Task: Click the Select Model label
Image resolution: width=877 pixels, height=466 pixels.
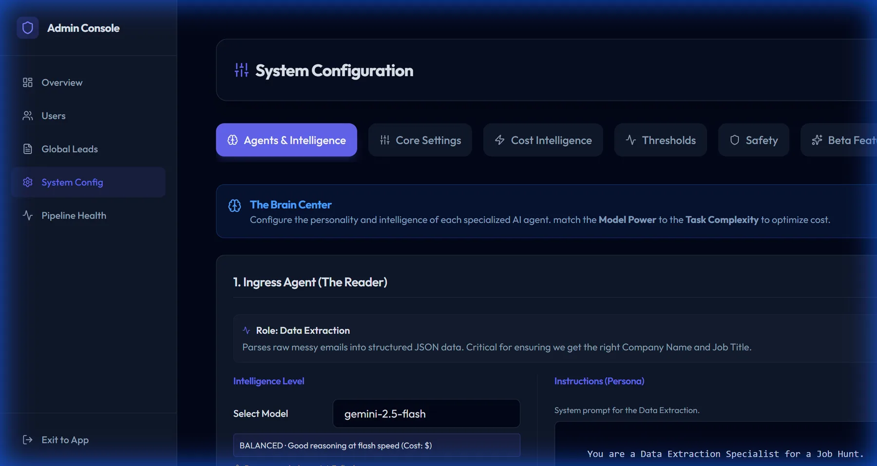Action: (261, 413)
